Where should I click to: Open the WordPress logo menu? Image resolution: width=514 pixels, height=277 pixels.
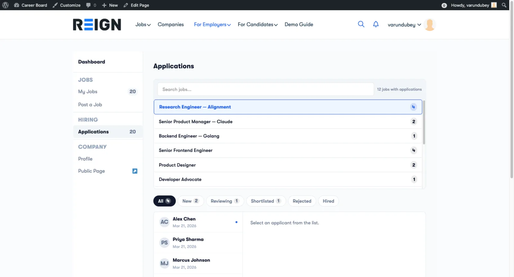point(5,5)
